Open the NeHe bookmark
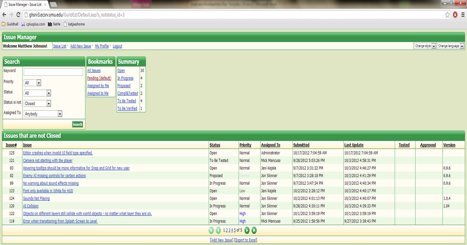This screenshot has height=245, width=467. click(54, 24)
